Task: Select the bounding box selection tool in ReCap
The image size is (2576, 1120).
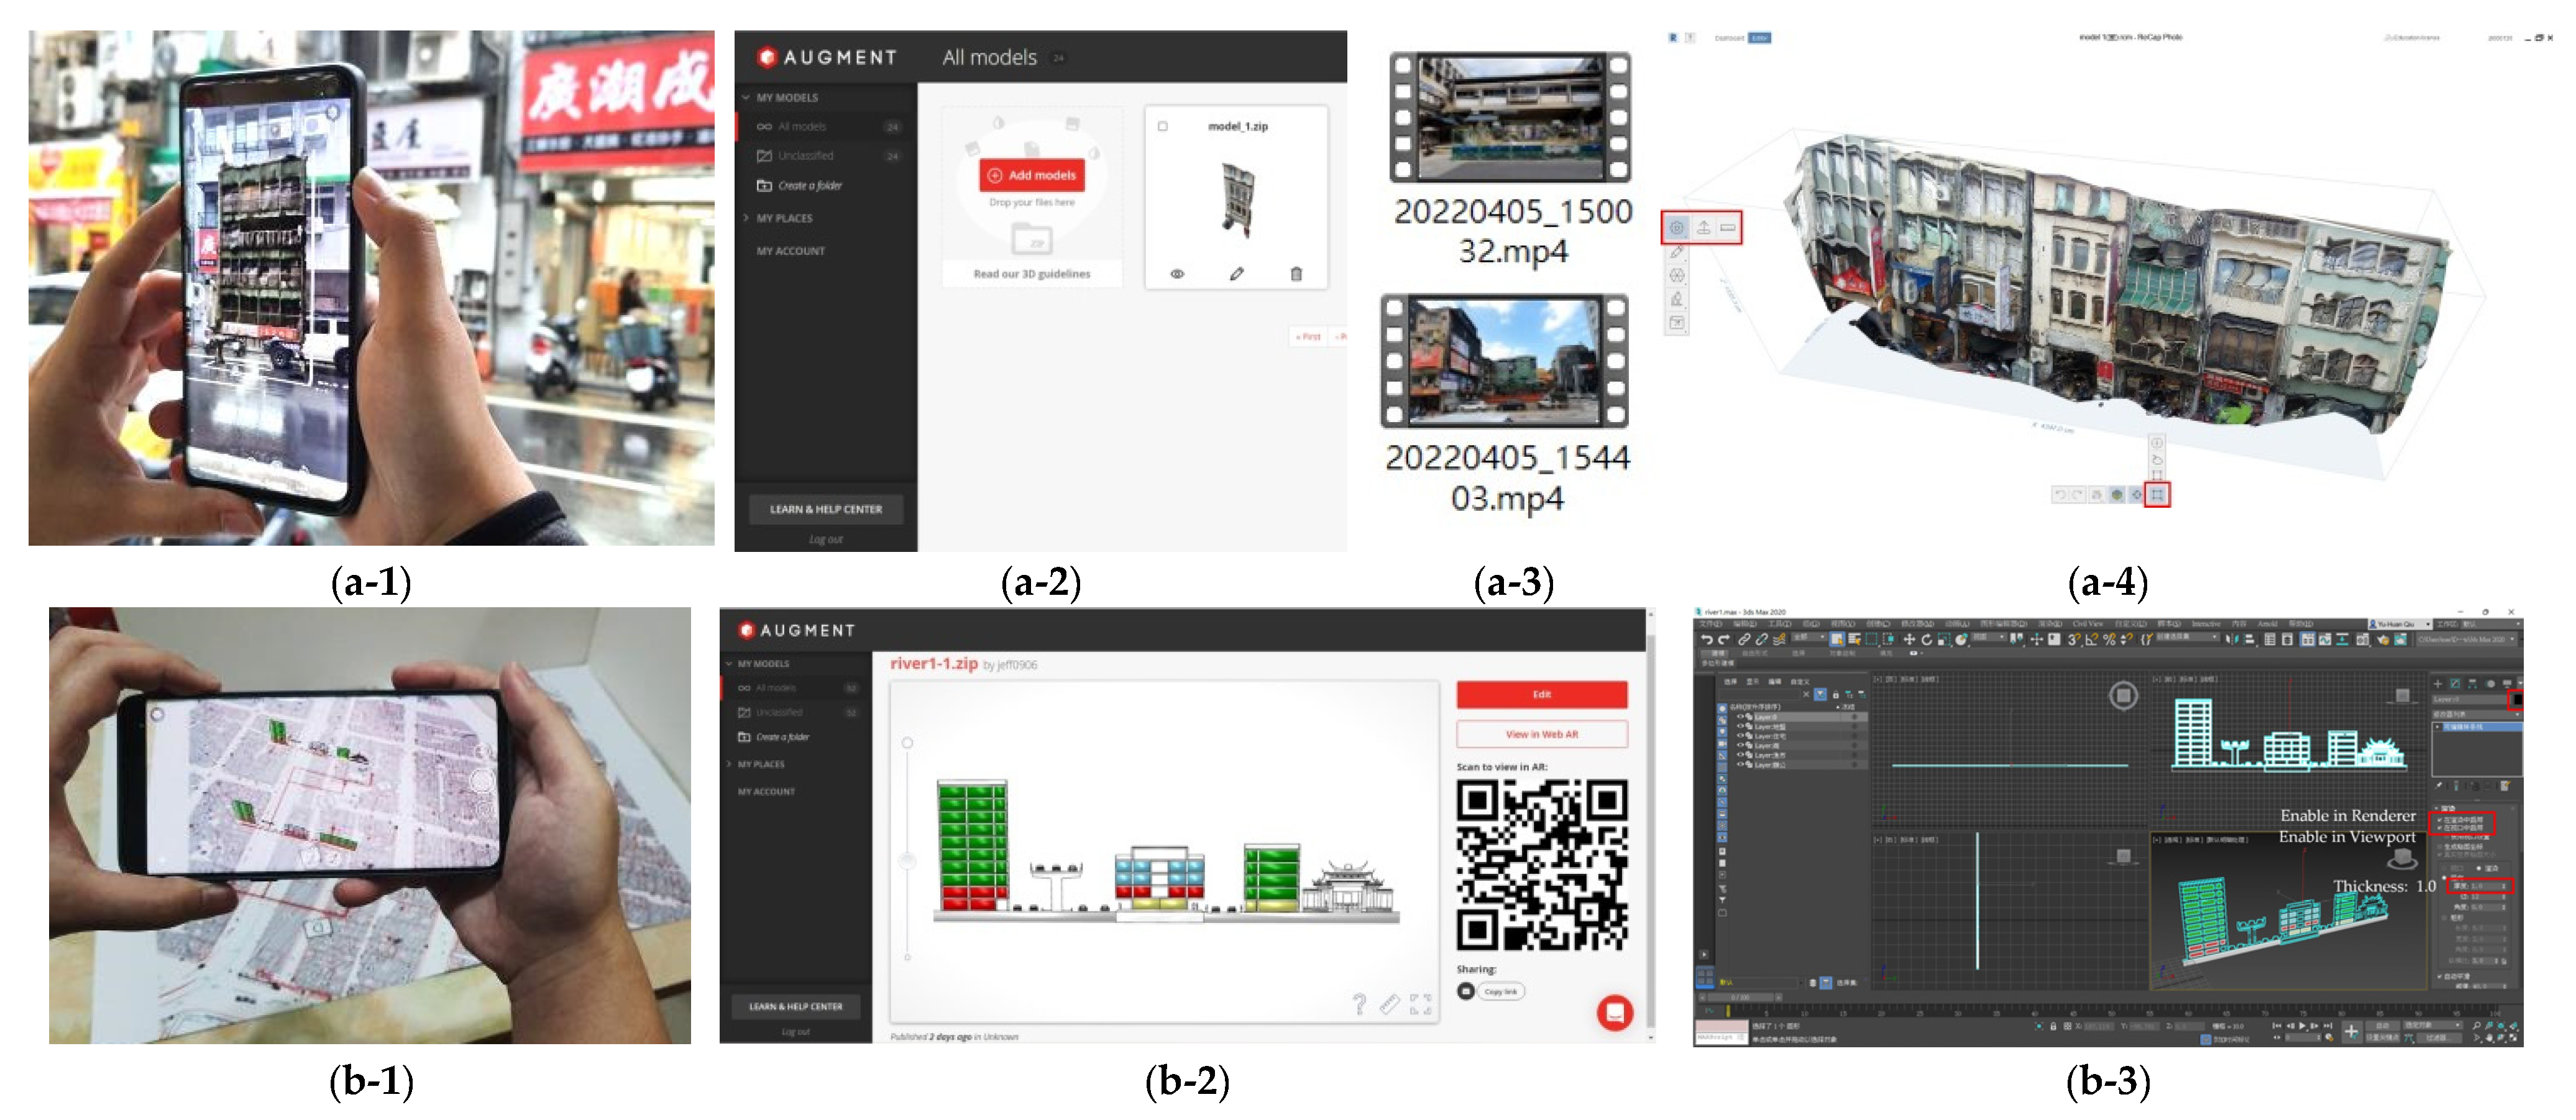Action: (2157, 495)
